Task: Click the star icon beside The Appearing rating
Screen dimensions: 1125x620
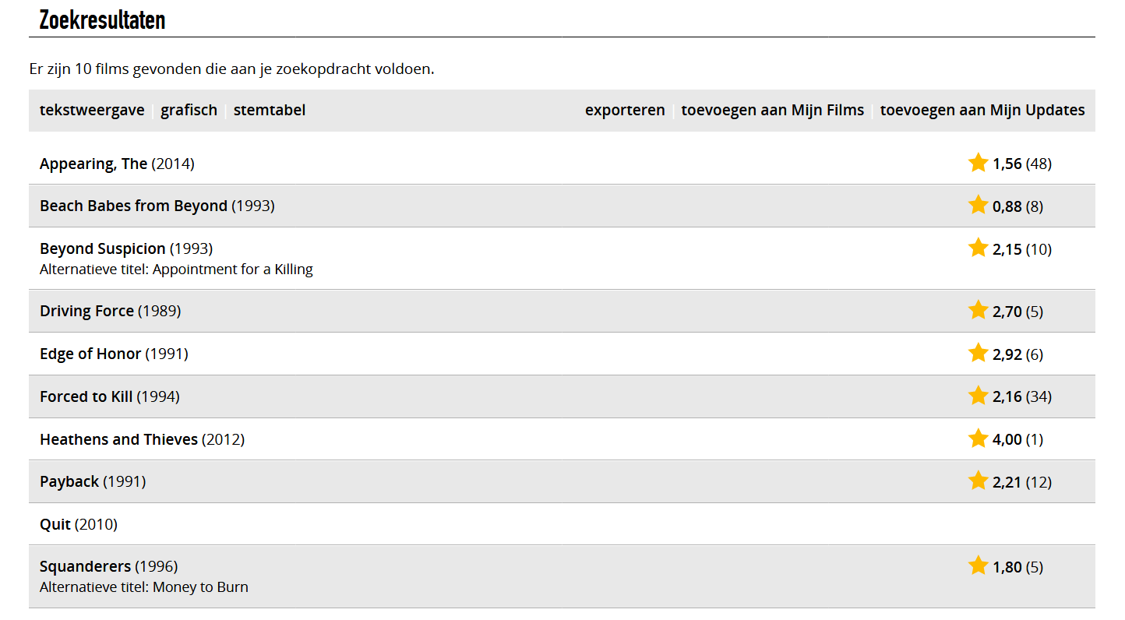Action: click(x=978, y=163)
